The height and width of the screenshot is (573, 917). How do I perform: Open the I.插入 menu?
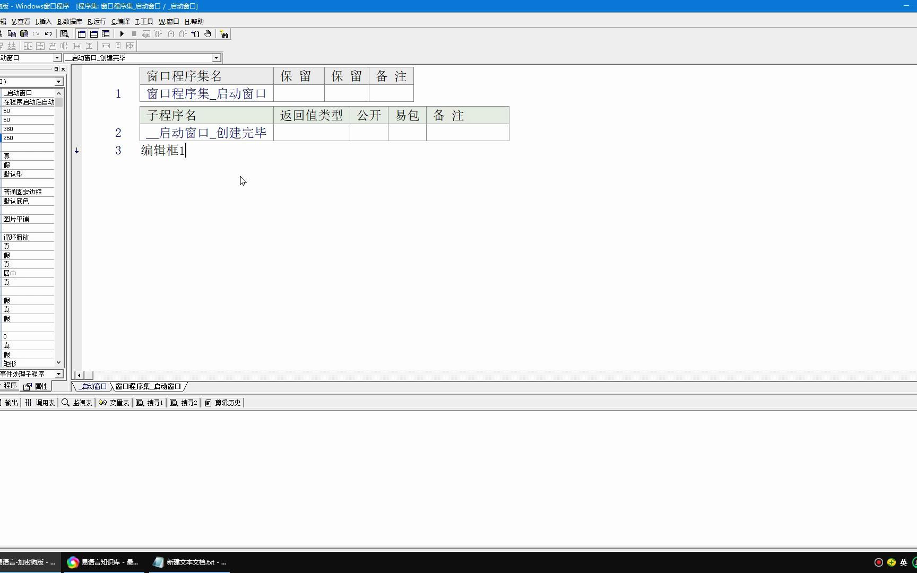tap(44, 22)
